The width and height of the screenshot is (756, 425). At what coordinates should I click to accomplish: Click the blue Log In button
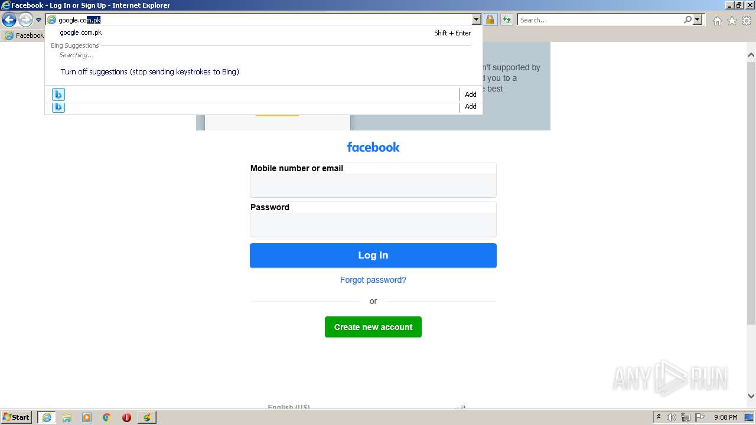(x=373, y=256)
